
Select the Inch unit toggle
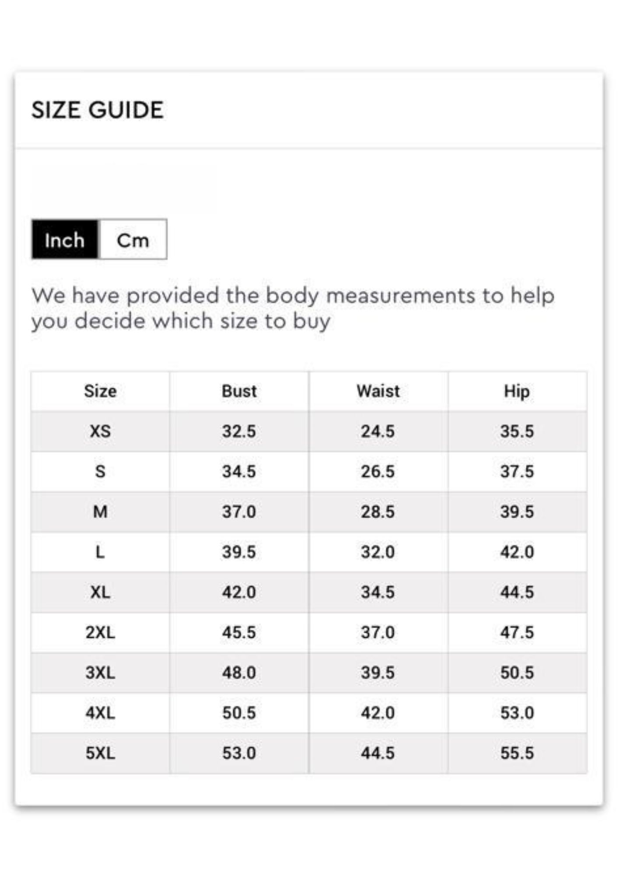65,240
